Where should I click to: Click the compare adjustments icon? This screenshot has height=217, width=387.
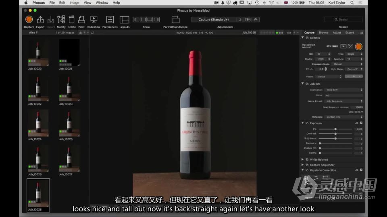pyautogui.click(x=248, y=19)
